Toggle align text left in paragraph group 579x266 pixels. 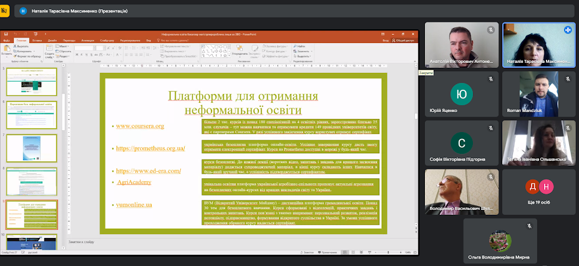click(x=127, y=55)
